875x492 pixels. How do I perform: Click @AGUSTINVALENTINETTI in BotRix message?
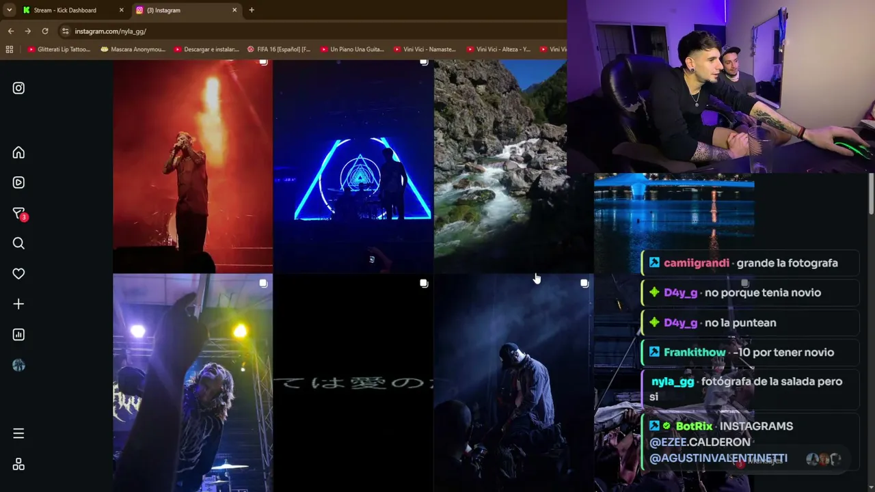tap(718, 459)
